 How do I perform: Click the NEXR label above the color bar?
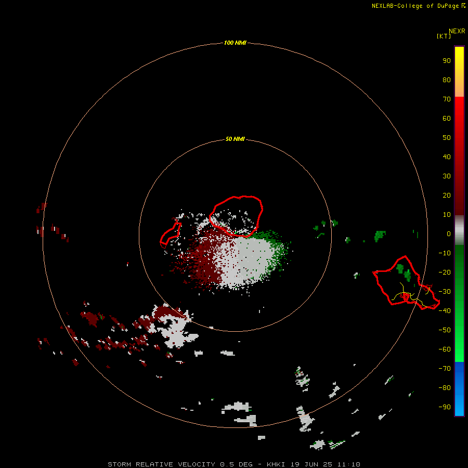pyautogui.click(x=457, y=31)
